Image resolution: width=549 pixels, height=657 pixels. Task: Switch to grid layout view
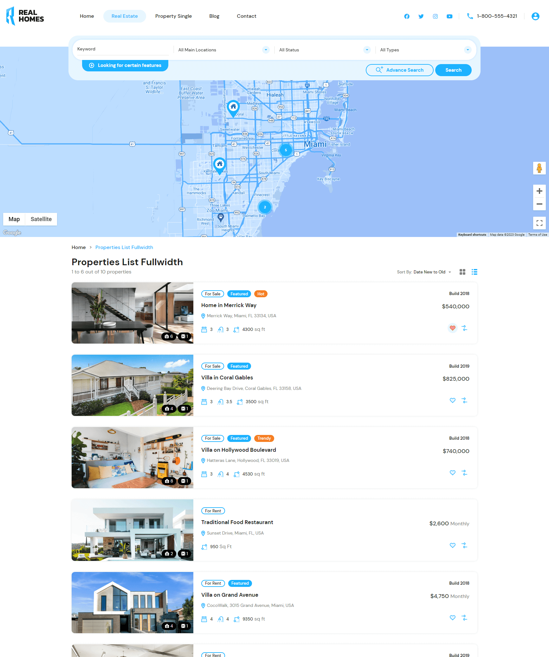click(x=462, y=272)
